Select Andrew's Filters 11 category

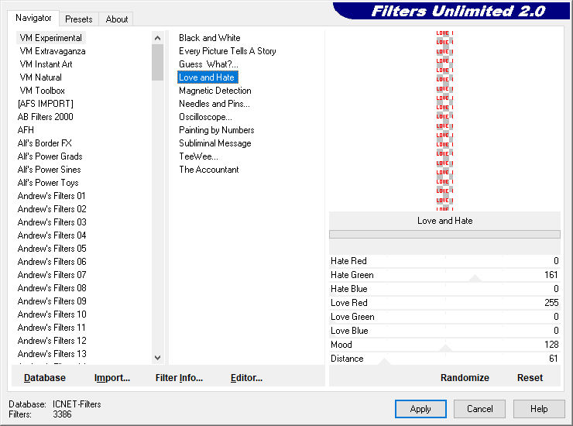click(52, 328)
